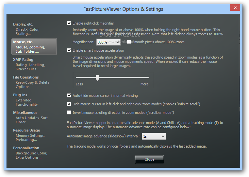Enable Smooth pixels above 100% zoom
Screen dimensions: 249x177
click(129, 42)
